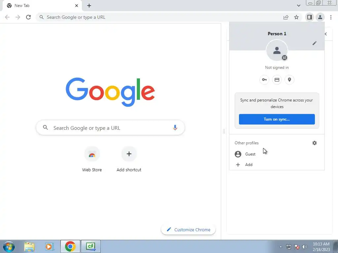The width and height of the screenshot is (338, 253).
Task: Click the Chrome taskbar icon
Action: [x=70, y=246]
